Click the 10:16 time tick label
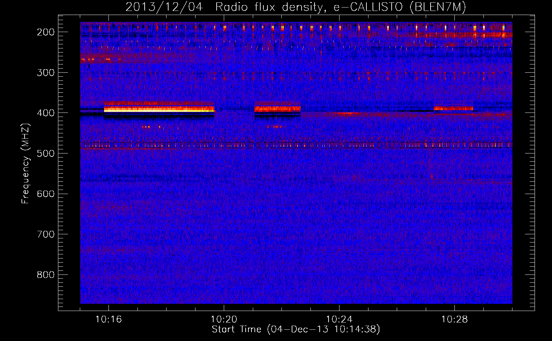The image size is (552, 341). (108, 320)
